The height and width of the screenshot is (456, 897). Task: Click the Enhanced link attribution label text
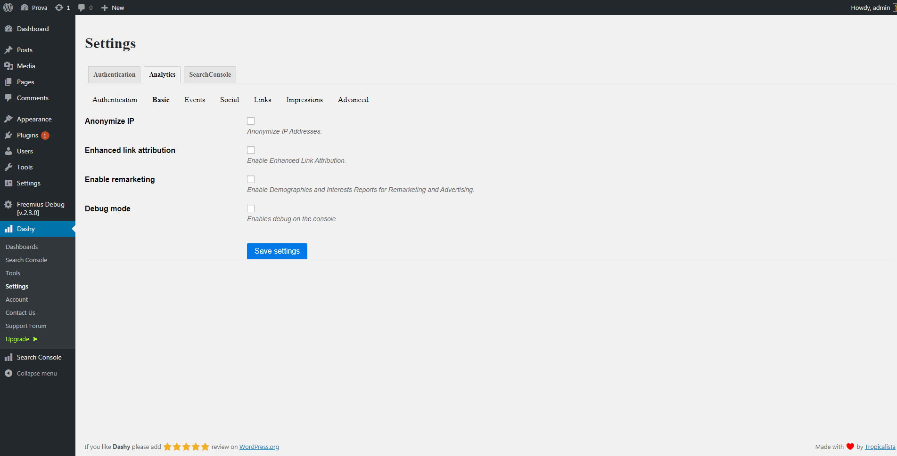tap(130, 150)
